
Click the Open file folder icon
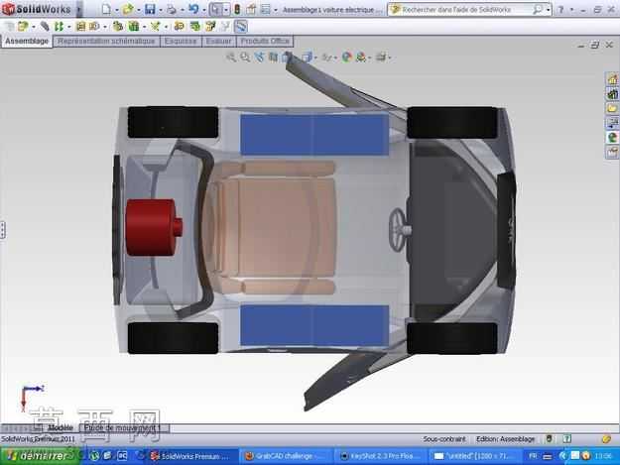tap(128, 9)
